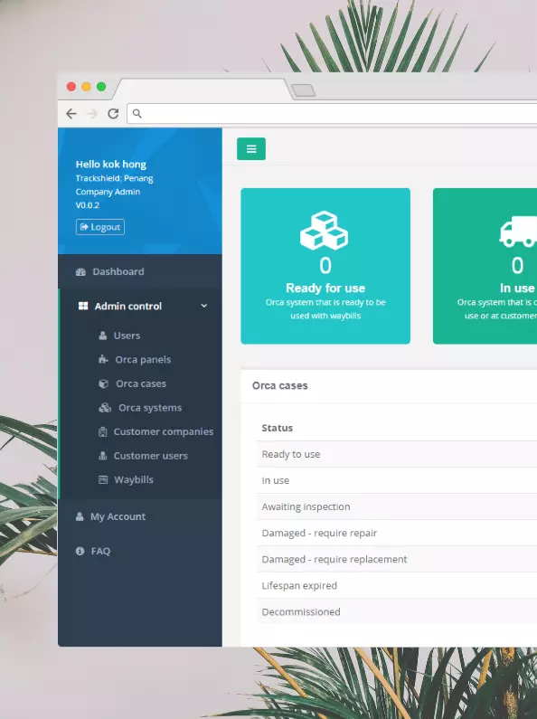The width and height of the screenshot is (537, 719).
Task: Open a new browser tab
Action: point(304,90)
